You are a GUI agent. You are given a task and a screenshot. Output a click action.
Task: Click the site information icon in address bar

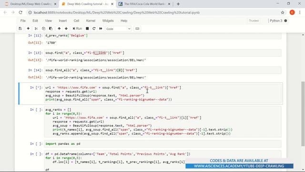click(30, 12)
